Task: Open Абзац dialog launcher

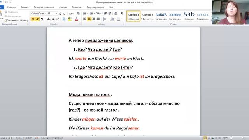Action: (123, 24)
